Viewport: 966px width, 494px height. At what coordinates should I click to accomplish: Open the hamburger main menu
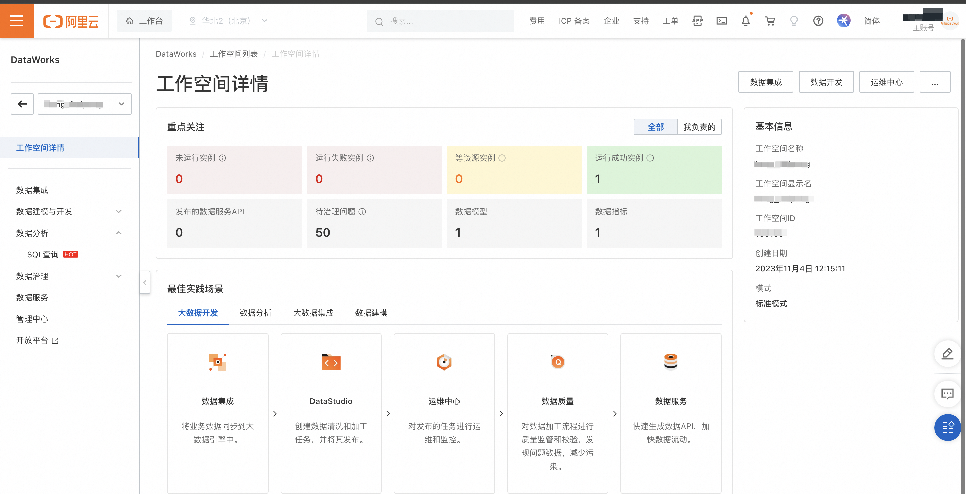pyautogui.click(x=16, y=20)
